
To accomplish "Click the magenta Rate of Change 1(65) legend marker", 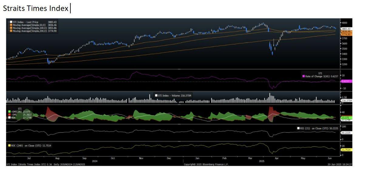I will pyautogui.click(x=304, y=76).
